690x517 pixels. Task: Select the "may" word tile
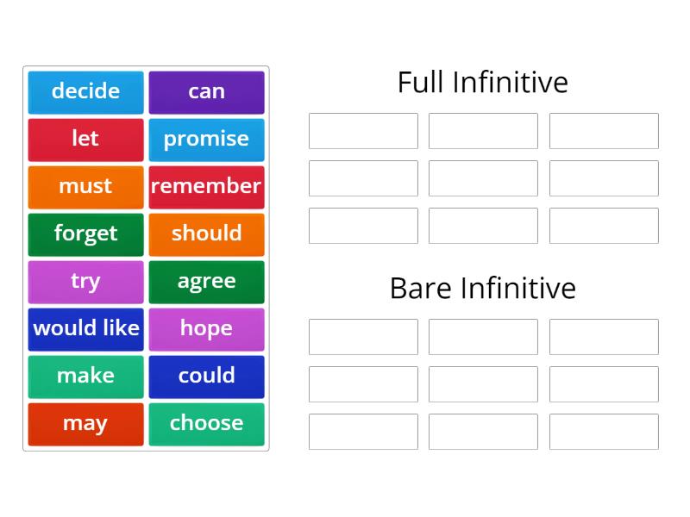pos(85,423)
